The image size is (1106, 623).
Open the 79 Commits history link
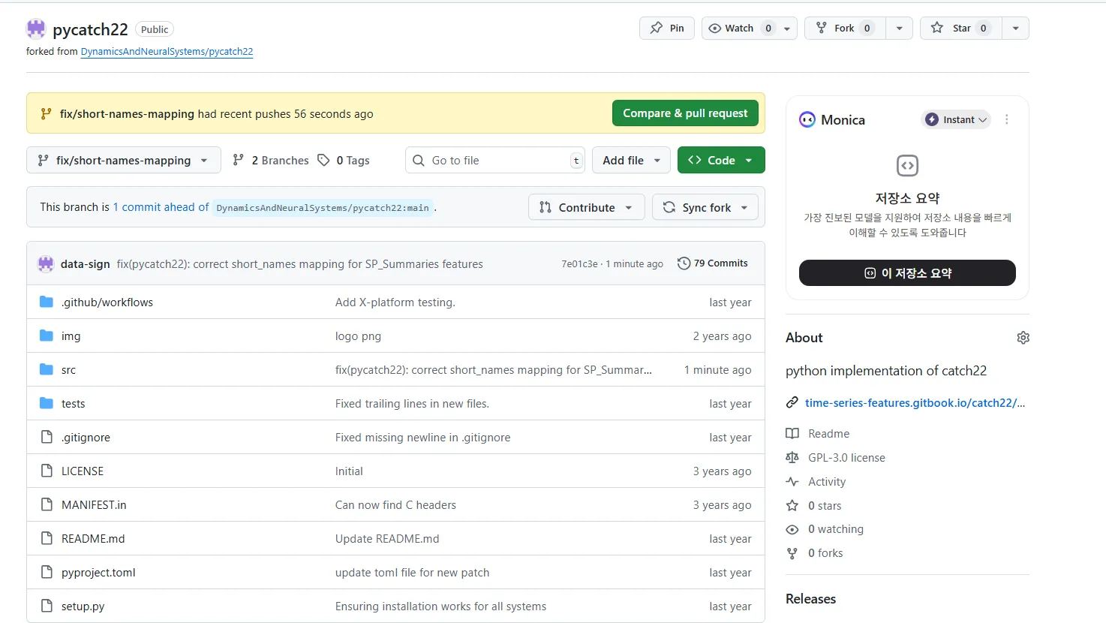(x=713, y=263)
